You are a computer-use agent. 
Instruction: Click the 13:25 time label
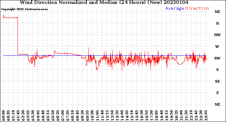(x=117, y=115)
